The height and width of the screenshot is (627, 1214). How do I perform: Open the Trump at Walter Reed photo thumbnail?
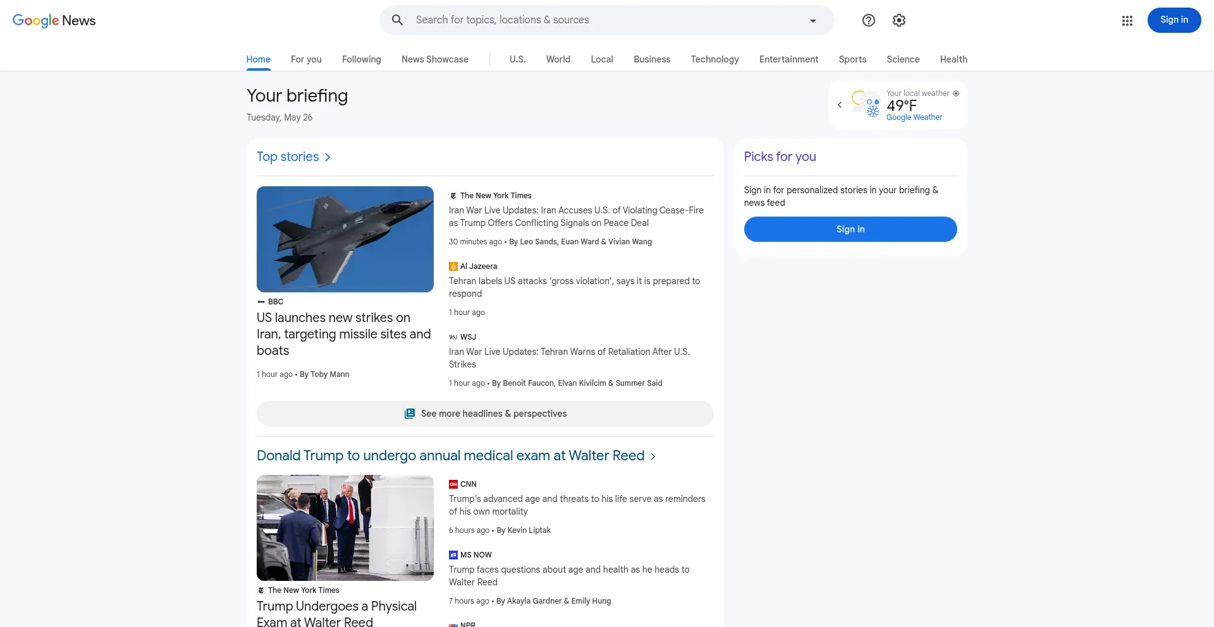345,528
